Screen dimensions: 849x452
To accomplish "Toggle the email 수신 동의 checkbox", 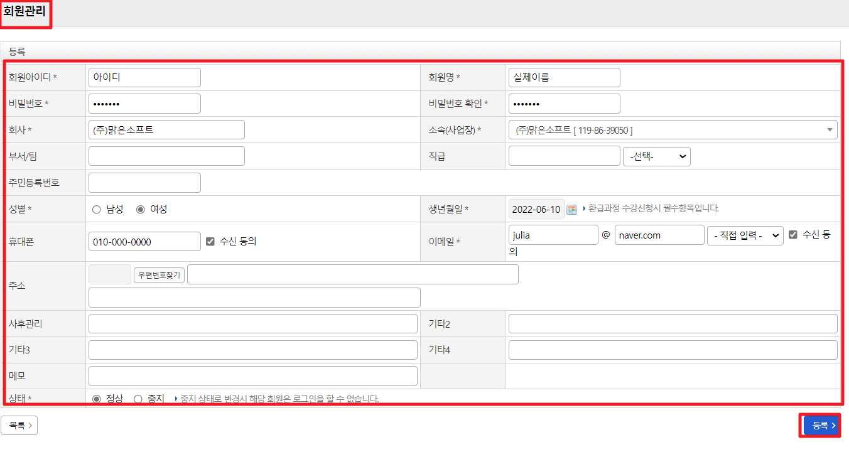I will tap(793, 235).
